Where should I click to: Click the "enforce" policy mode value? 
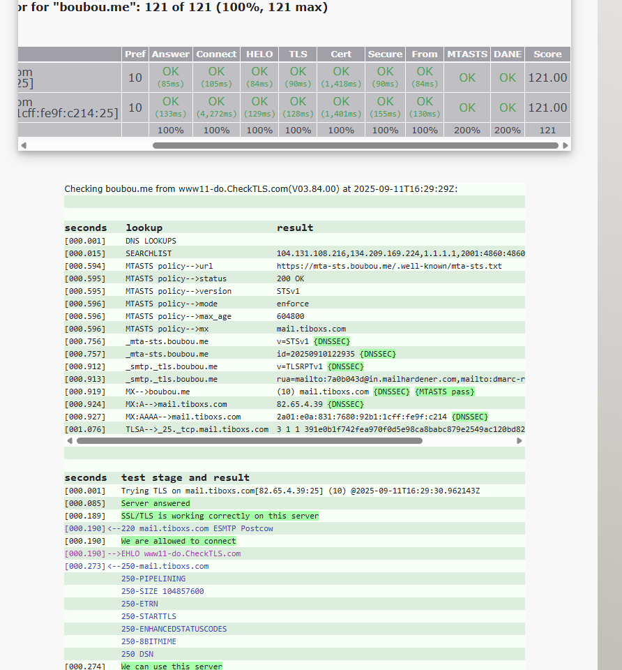pyautogui.click(x=292, y=304)
